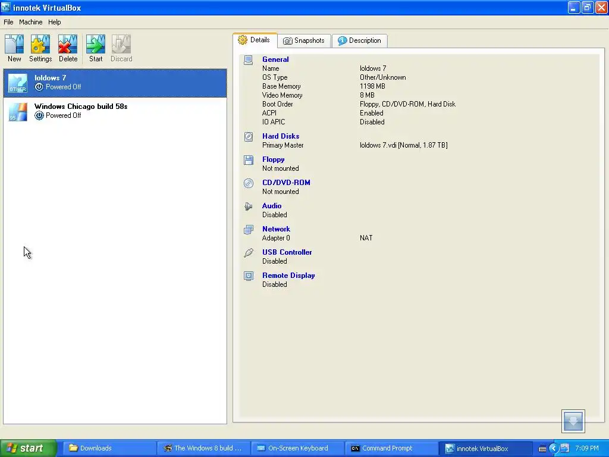Switch to the Details tab

click(x=255, y=40)
